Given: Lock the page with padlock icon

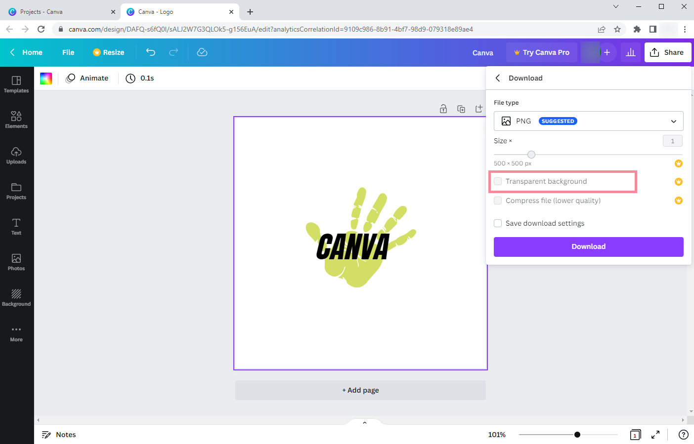Looking at the screenshot, I should pos(443,109).
